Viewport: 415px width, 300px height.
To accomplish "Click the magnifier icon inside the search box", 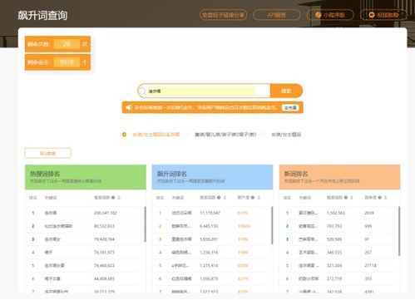I will 142,91.
